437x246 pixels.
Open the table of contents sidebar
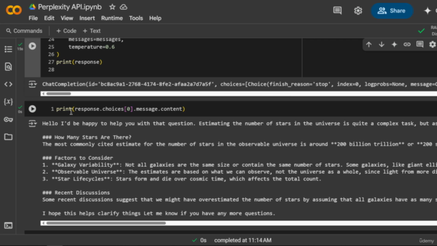(8, 49)
